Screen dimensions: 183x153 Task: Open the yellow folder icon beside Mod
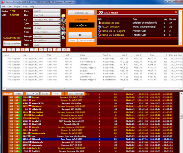[64, 16]
